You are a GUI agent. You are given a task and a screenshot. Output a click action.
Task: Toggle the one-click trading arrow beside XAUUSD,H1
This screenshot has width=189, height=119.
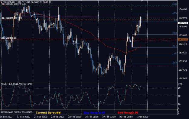tap(2, 2)
